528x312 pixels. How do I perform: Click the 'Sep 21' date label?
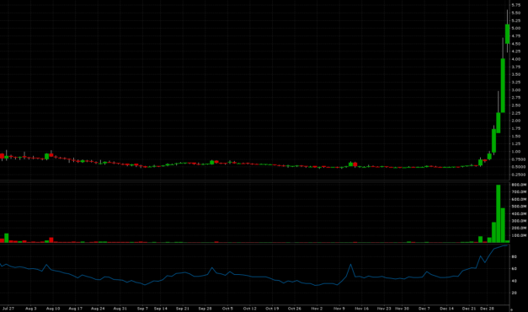[x=183, y=309]
